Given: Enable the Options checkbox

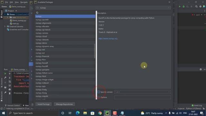Looking at the screenshot, I should click(x=99, y=97).
